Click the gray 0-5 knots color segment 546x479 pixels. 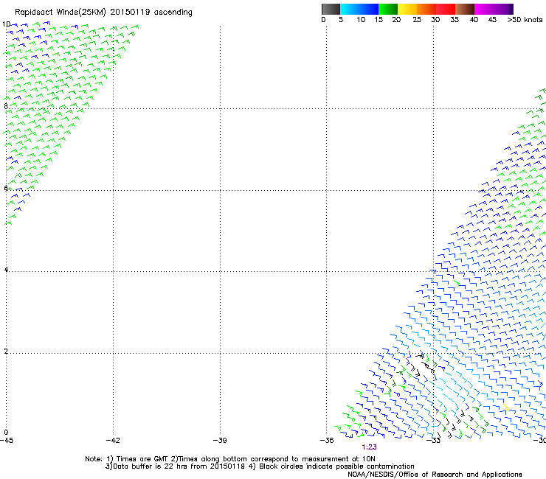pyautogui.click(x=331, y=9)
